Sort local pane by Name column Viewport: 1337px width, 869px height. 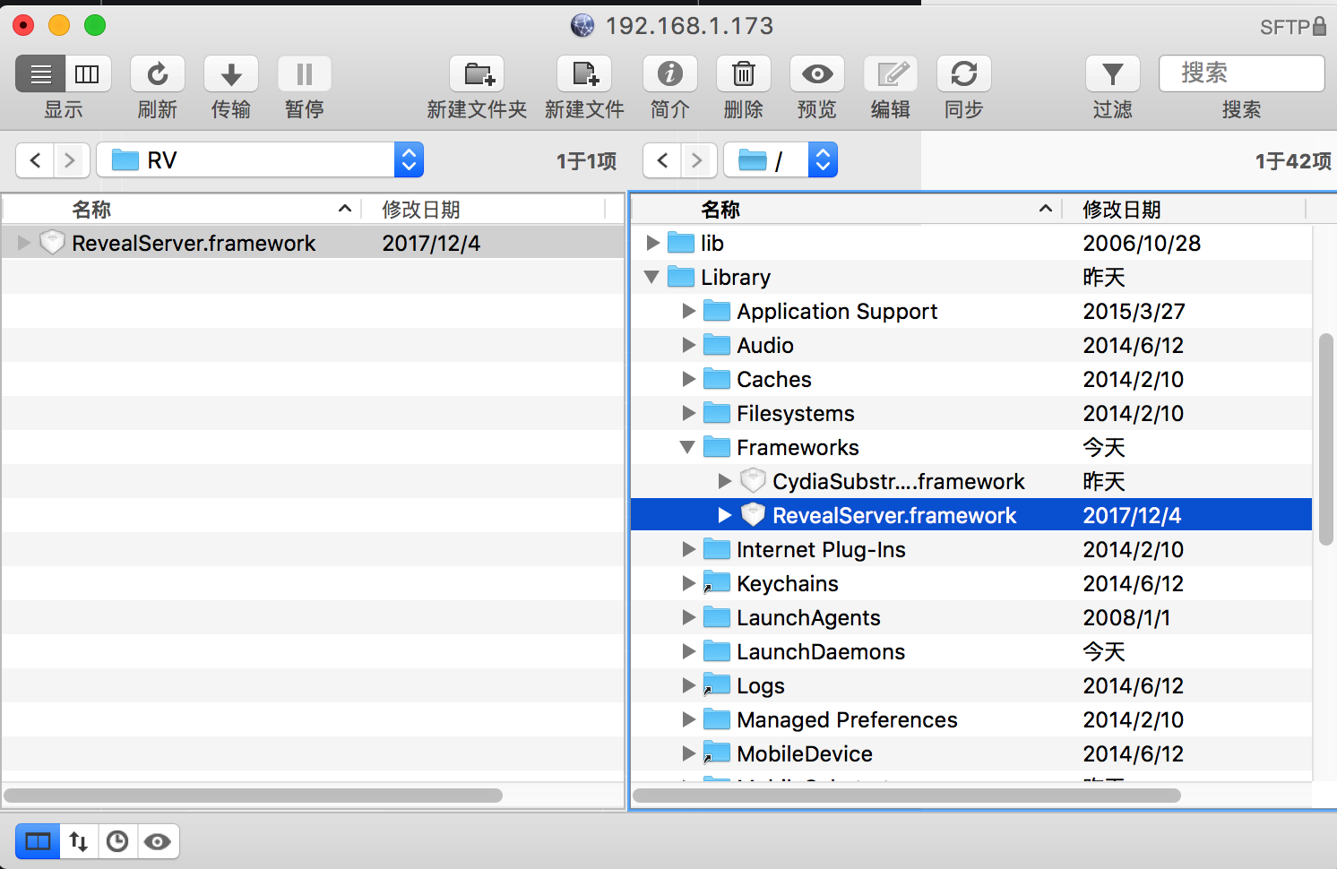pos(182,210)
